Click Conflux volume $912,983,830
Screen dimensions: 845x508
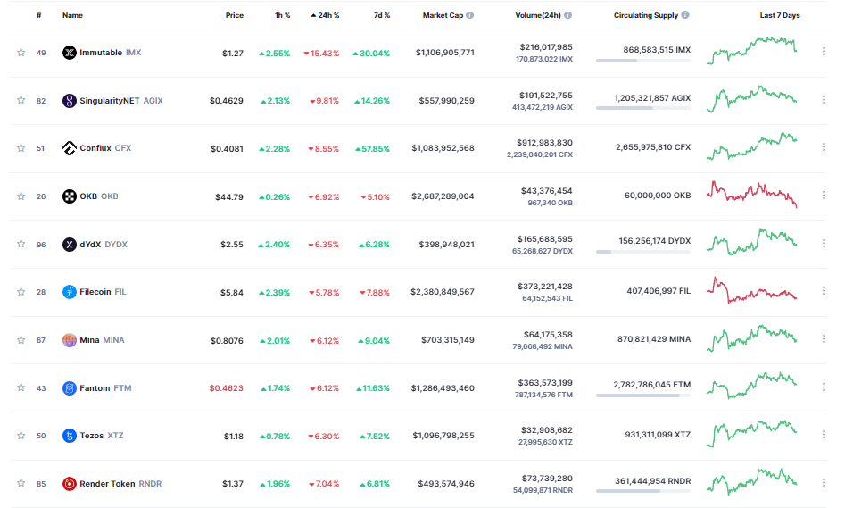tap(544, 143)
